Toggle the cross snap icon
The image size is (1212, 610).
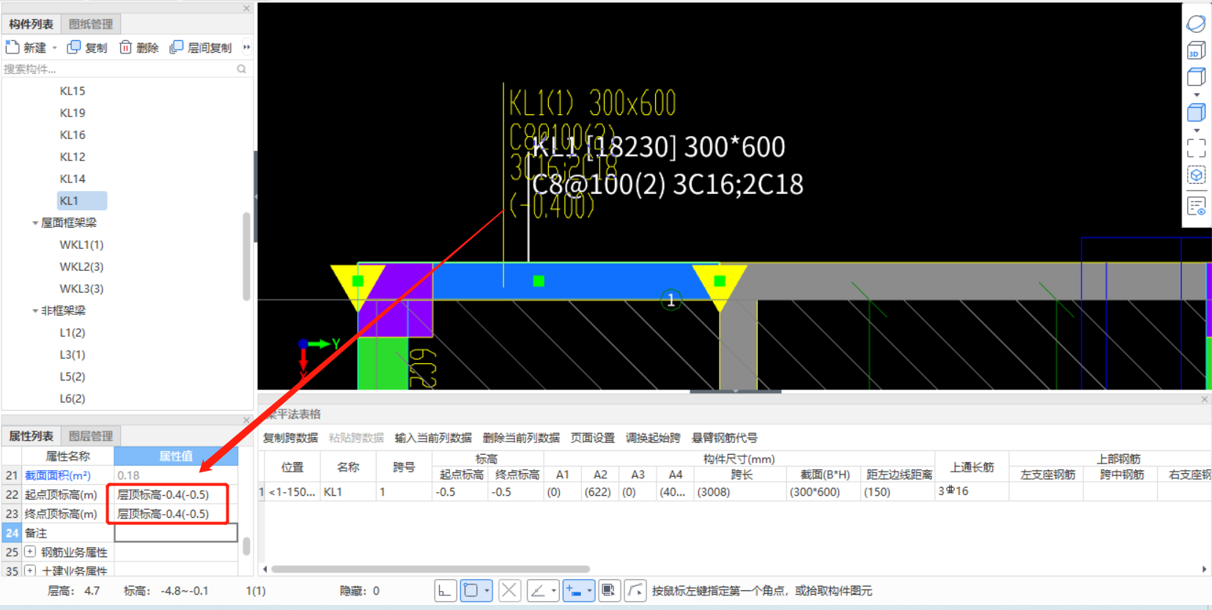pos(510,590)
